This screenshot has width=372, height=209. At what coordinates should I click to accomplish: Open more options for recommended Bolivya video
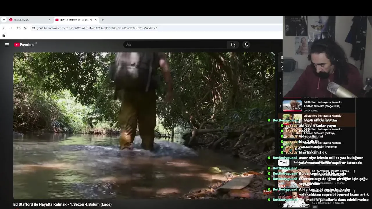pos(354,172)
